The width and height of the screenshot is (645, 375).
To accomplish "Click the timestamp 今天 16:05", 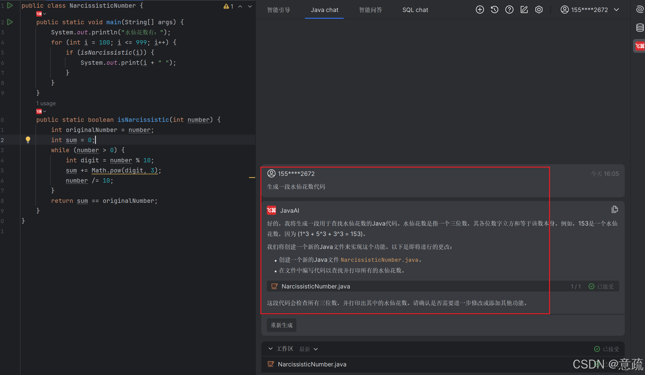I will point(605,174).
